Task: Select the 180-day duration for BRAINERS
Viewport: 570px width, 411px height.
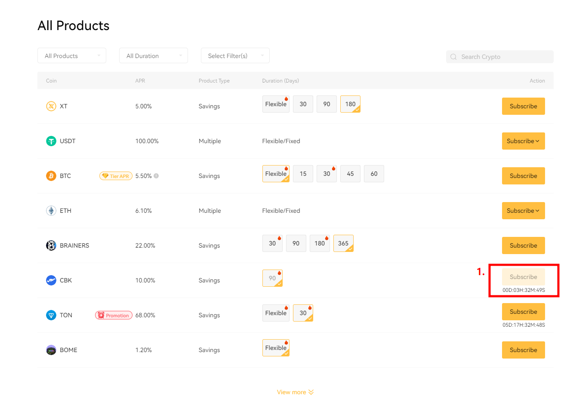Action: (x=320, y=243)
